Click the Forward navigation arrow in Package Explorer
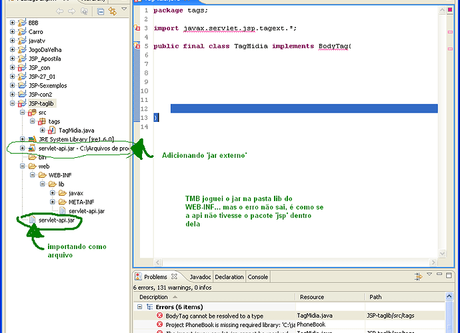Viewport: 460px width, 333px height. (x=72, y=11)
